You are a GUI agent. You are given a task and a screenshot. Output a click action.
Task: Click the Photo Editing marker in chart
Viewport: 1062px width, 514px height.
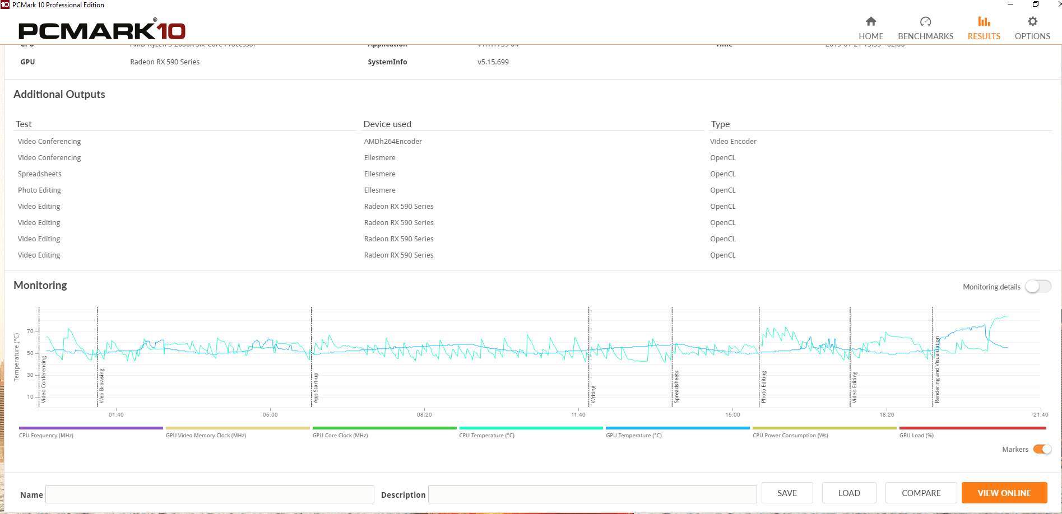(x=763, y=386)
